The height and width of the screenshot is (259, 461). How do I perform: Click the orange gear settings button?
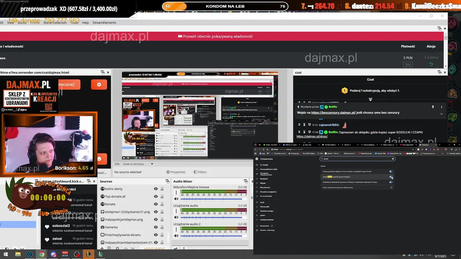(x=99, y=85)
